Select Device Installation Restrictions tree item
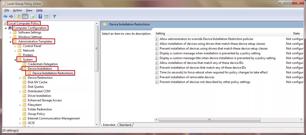306x135 pixels. point(53,73)
